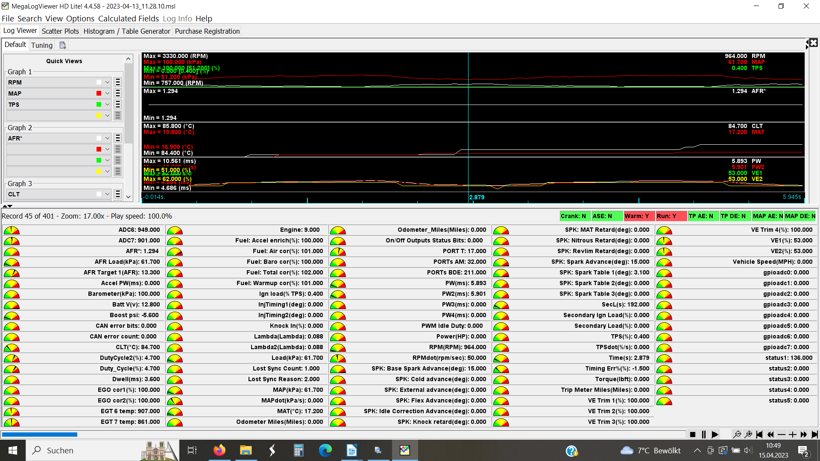This screenshot has width=820, height=461.
Task: Click the Purchase Registration button
Action: click(x=207, y=31)
